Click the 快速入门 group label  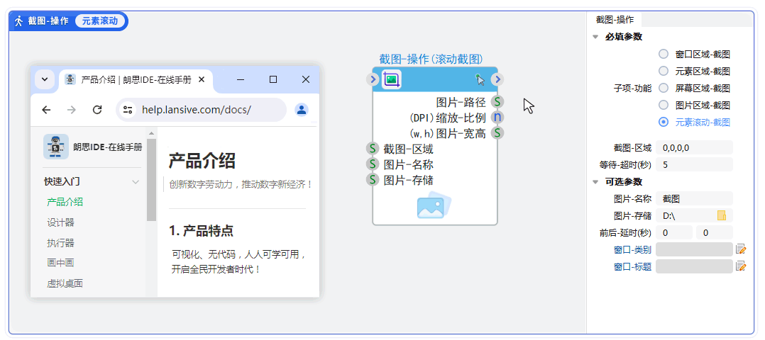pos(62,182)
